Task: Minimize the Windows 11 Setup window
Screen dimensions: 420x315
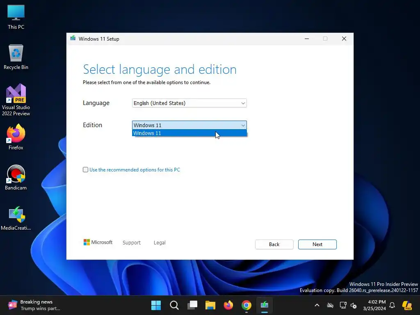Action: click(x=307, y=39)
